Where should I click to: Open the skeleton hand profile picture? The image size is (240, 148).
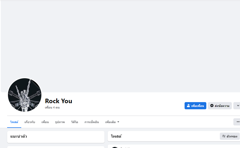point(25,95)
